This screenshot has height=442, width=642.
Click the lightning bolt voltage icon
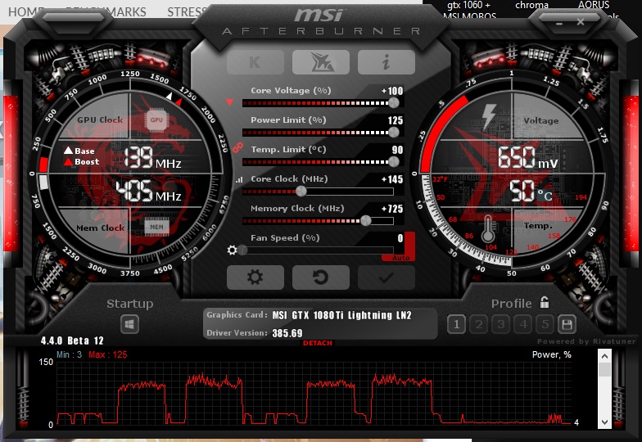489,116
